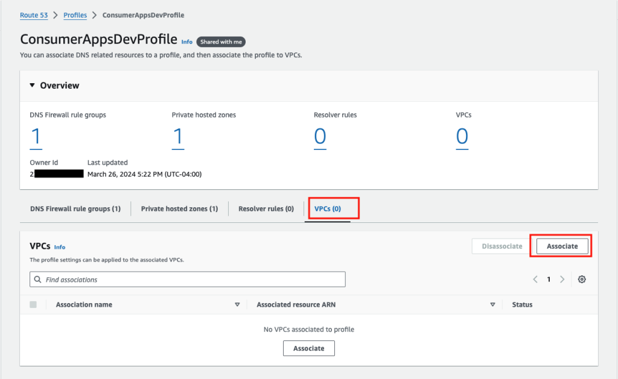Viewport: 618px width, 379px height.
Task: Sort table by Association name column arrow
Action: coord(238,304)
